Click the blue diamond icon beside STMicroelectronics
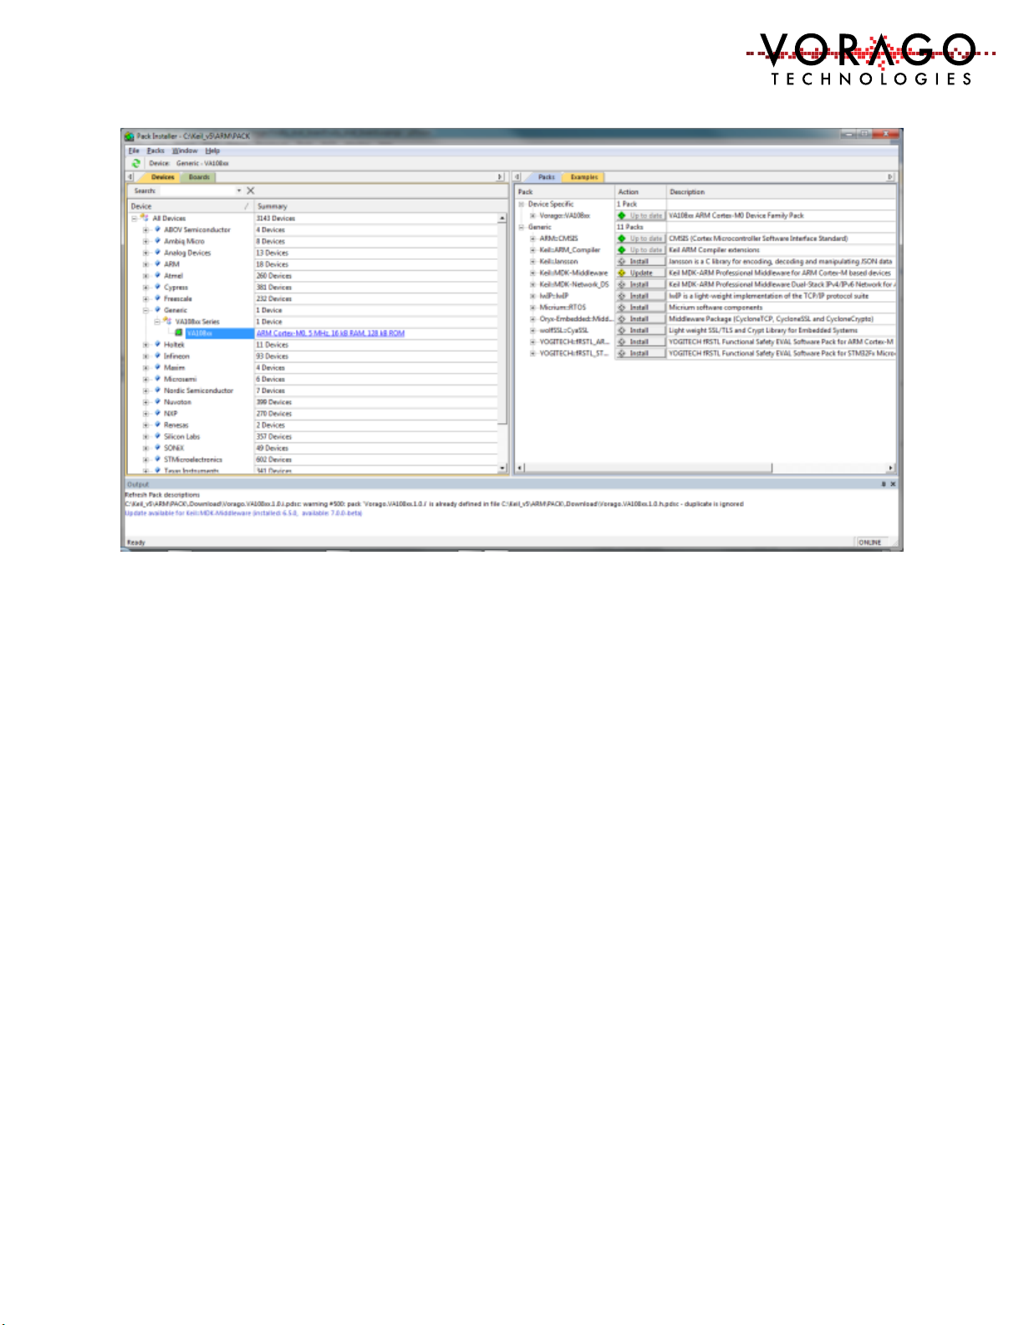Viewport: 1024px width, 1325px height. (157, 459)
